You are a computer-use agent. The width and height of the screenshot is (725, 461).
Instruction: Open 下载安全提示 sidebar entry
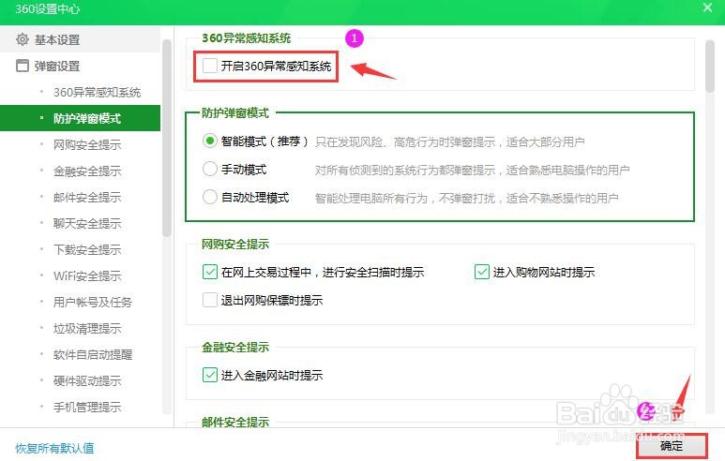(87, 249)
